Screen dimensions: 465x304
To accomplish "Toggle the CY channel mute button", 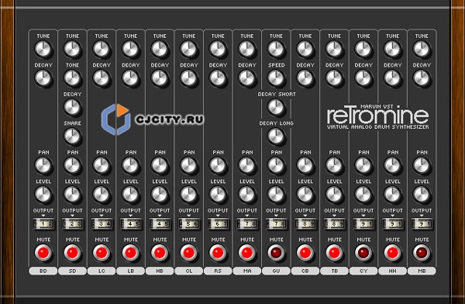I will 363,253.
